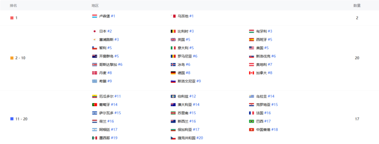Select the Greece flag beside 希腊
Screen dimensions: 379x144
pyautogui.click(x=94, y=81)
